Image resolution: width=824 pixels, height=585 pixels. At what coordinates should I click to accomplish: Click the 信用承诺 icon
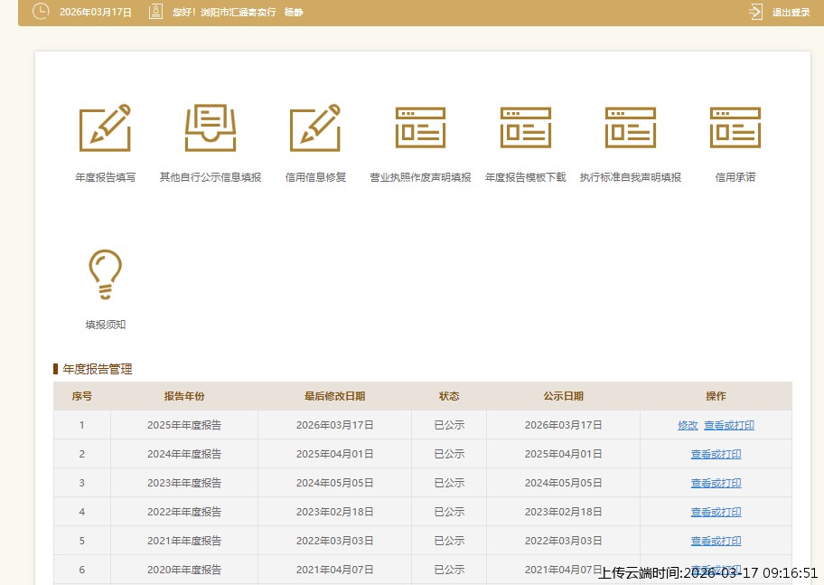click(735, 127)
